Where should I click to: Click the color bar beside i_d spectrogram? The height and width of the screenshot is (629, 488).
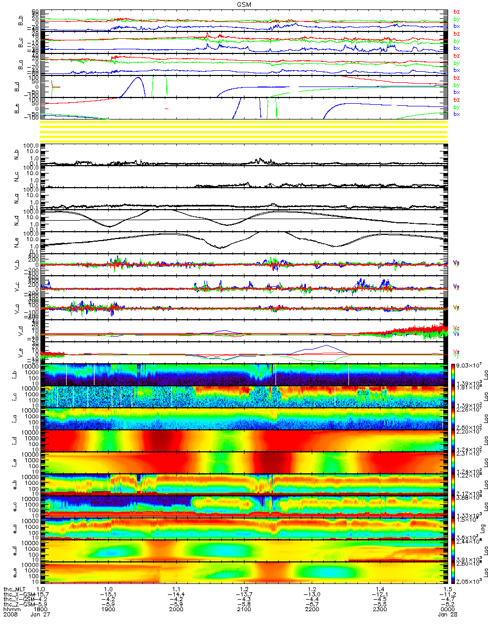click(452, 441)
